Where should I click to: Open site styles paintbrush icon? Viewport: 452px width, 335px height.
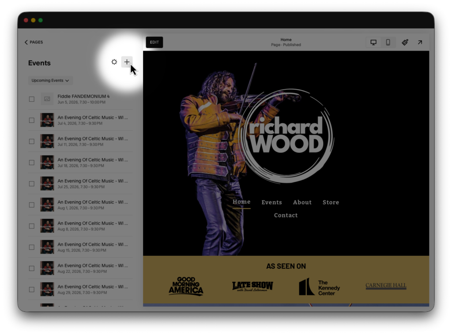[x=405, y=42]
